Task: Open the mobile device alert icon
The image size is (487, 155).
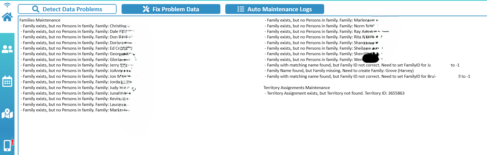Action: pos(8,145)
